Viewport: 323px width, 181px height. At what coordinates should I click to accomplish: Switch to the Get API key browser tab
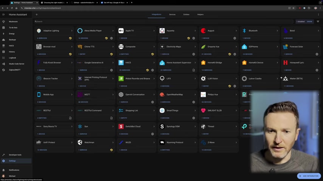click(114, 3)
